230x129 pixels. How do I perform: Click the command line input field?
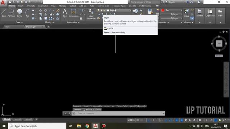(x=118, y=113)
